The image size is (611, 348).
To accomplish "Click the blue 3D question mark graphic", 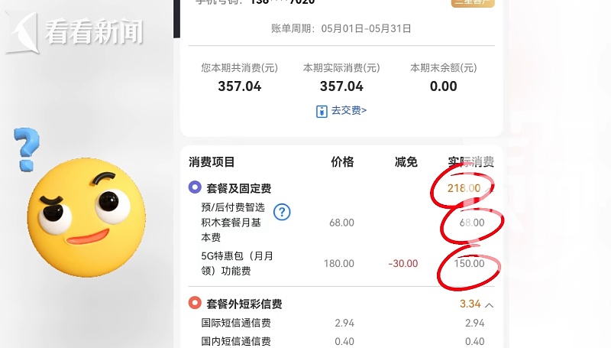I will click(26, 149).
